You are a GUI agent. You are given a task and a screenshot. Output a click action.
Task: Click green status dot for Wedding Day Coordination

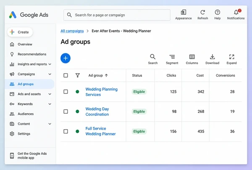pyautogui.click(x=77, y=112)
